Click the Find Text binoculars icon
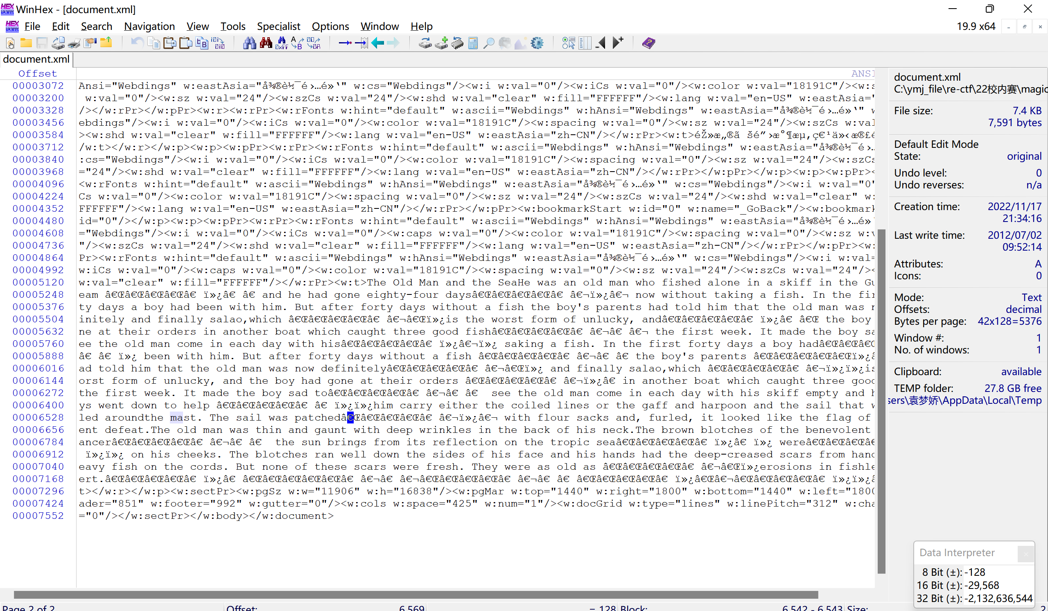The width and height of the screenshot is (1048, 611). pos(250,43)
